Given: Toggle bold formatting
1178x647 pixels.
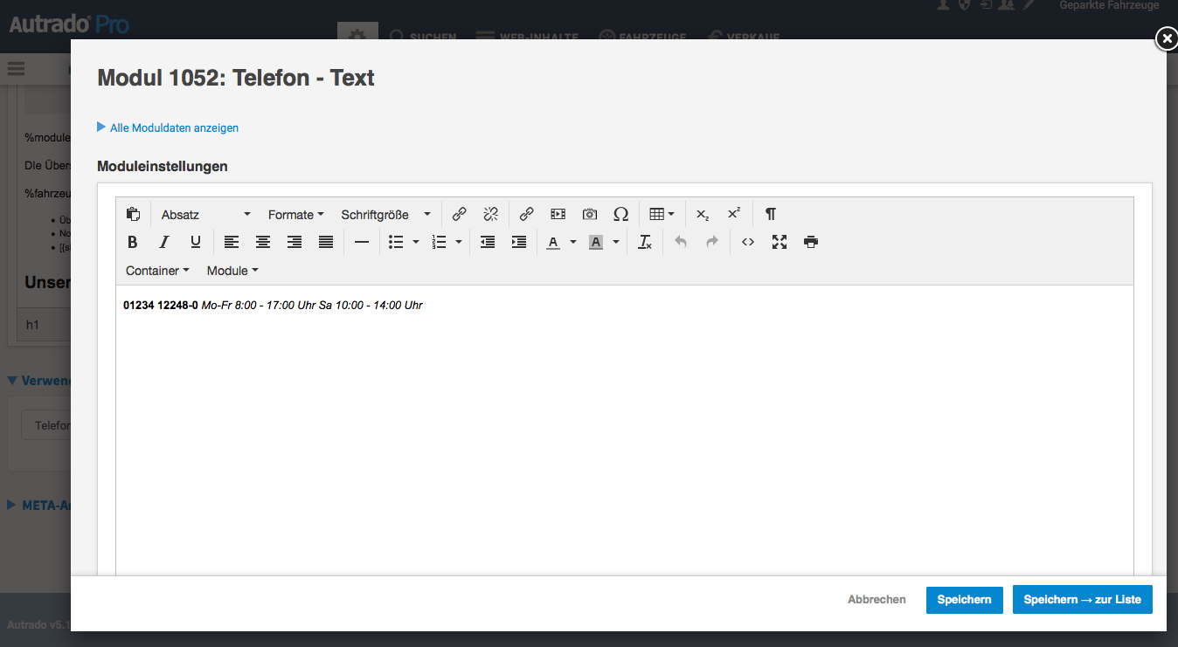Looking at the screenshot, I should (133, 242).
